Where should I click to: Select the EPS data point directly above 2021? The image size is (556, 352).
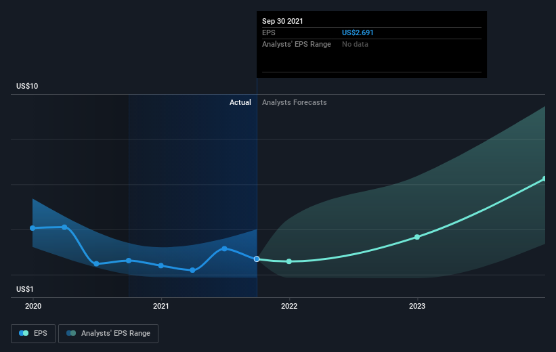pos(161,265)
